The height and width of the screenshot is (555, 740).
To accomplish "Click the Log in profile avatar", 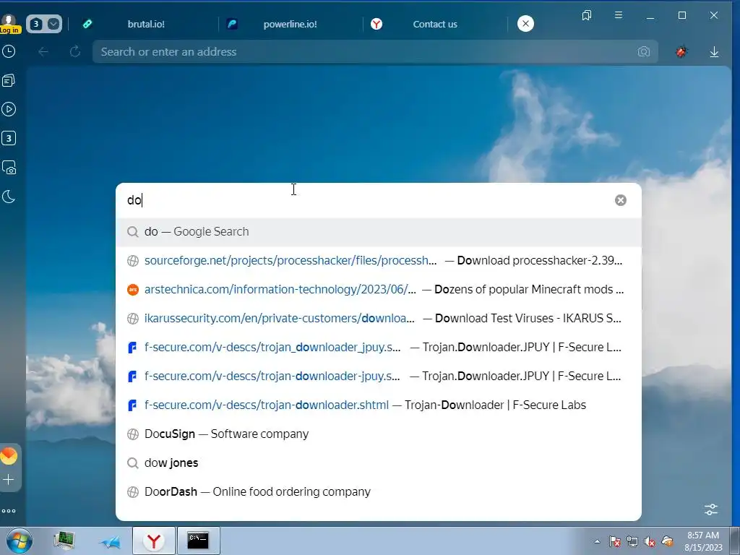I will click(9, 24).
